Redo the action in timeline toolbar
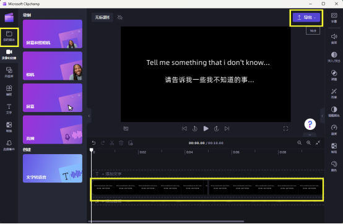The width and height of the screenshot is (343, 224). tap(103, 143)
